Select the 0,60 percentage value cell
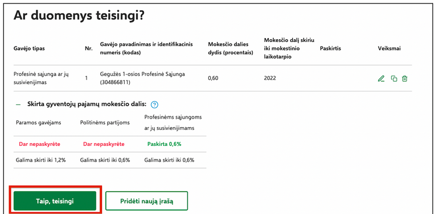The height and width of the screenshot is (214, 439). (213, 78)
